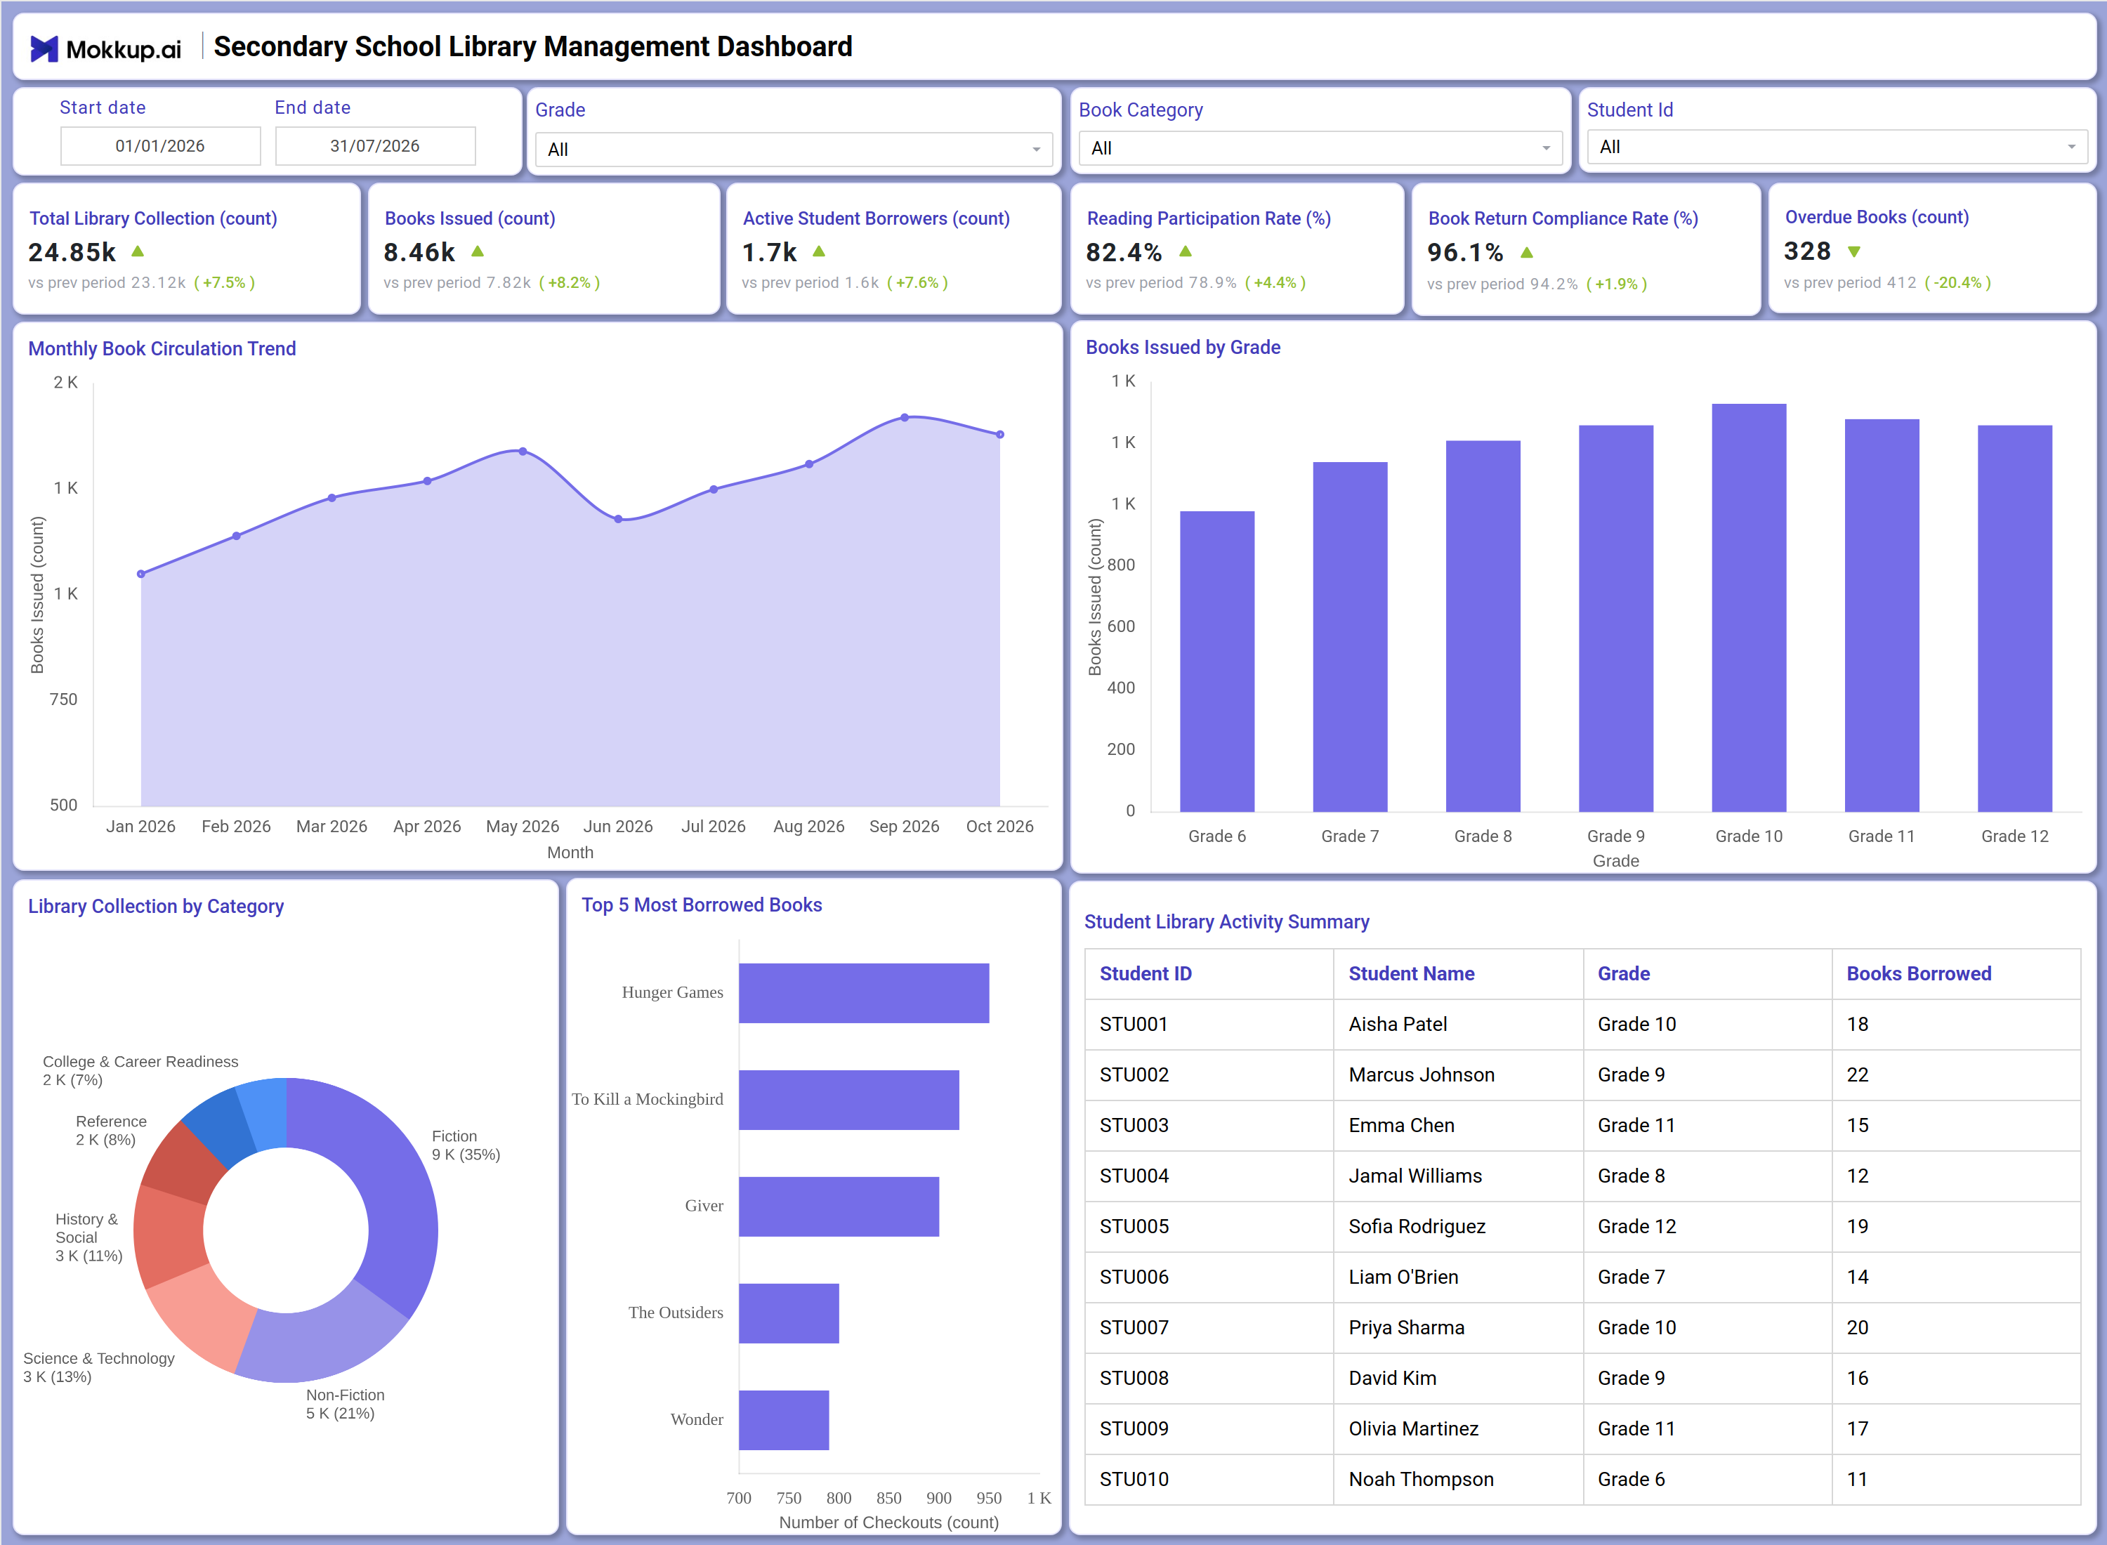Click the Jan 2026 data point
This screenshot has width=2107, height=1545.
141,573
